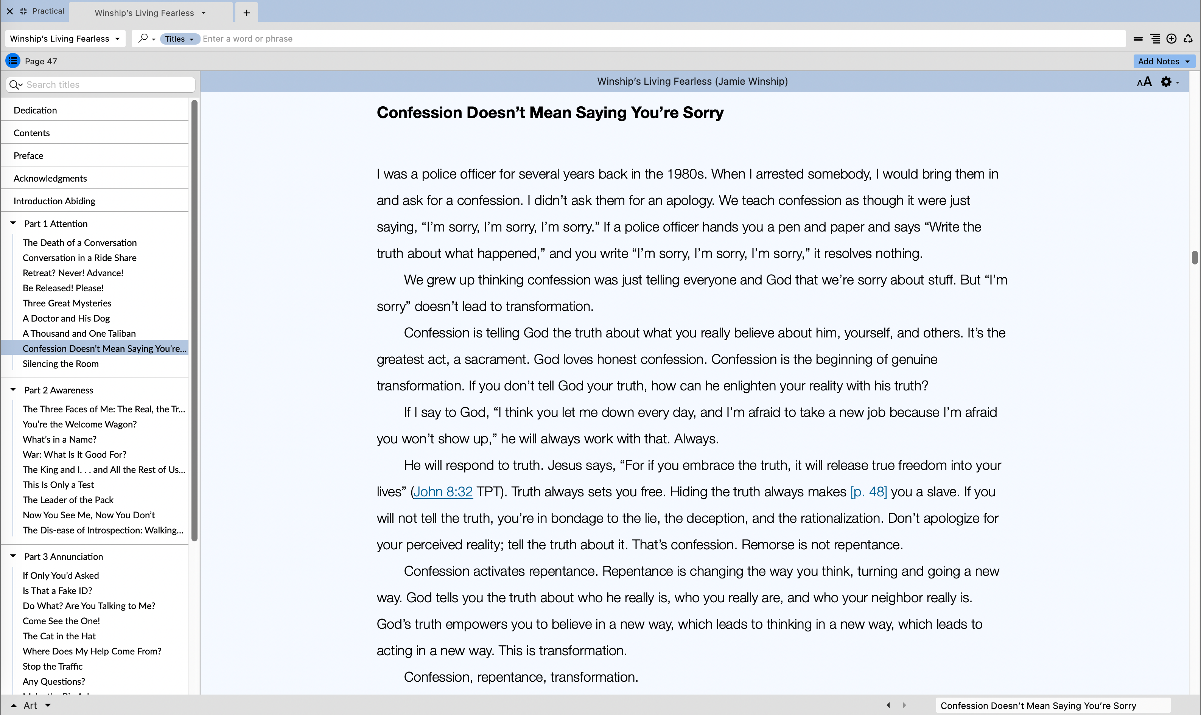Follow the John 8:32 scripture link
Screen dimensions: 1201x715
pyautogui.click(x=443, y=491)
